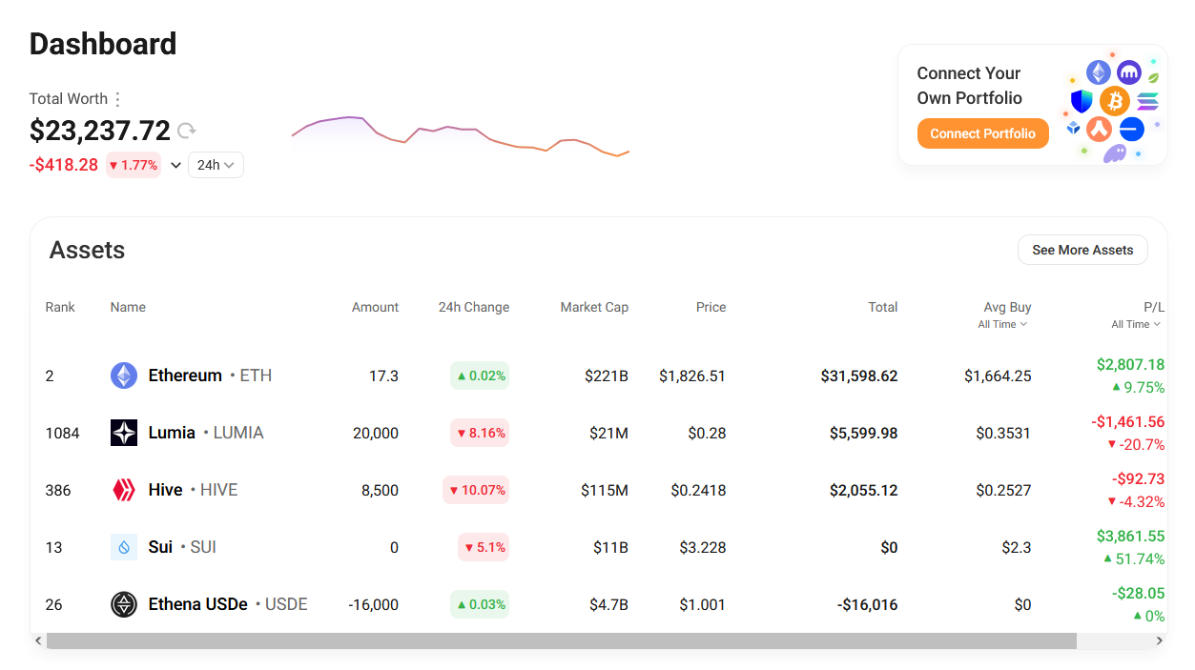Click the scrollbar left arrow

coord(38,641)
